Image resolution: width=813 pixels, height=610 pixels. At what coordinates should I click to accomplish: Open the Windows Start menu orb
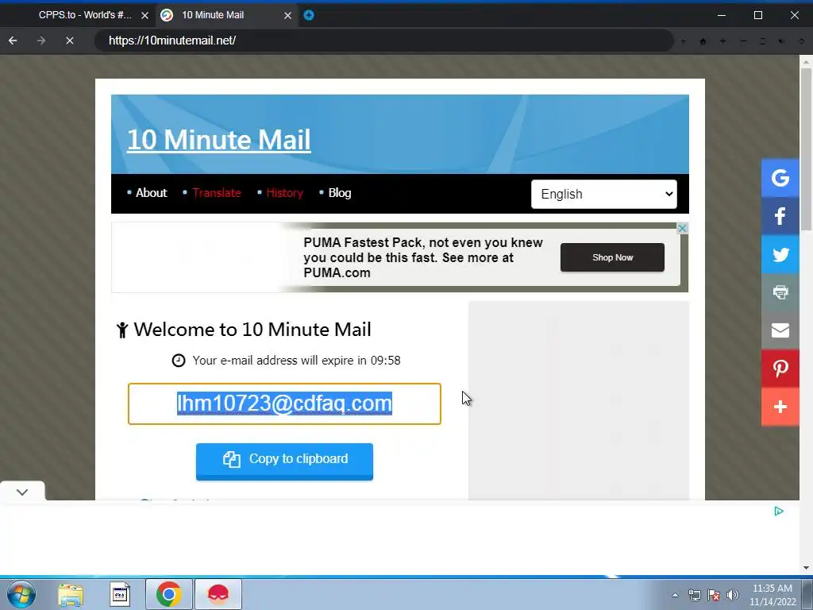point(21,594)
